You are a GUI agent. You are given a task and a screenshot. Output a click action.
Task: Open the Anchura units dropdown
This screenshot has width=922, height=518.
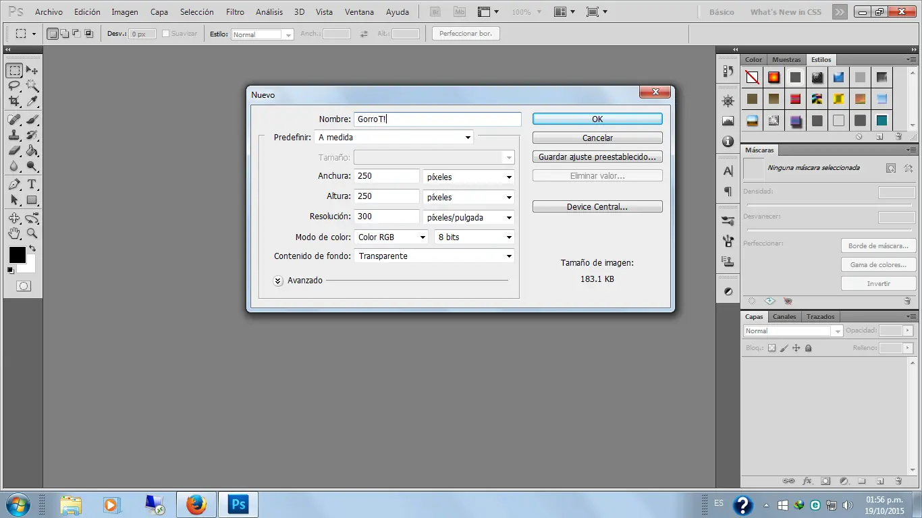click(468, 177)
